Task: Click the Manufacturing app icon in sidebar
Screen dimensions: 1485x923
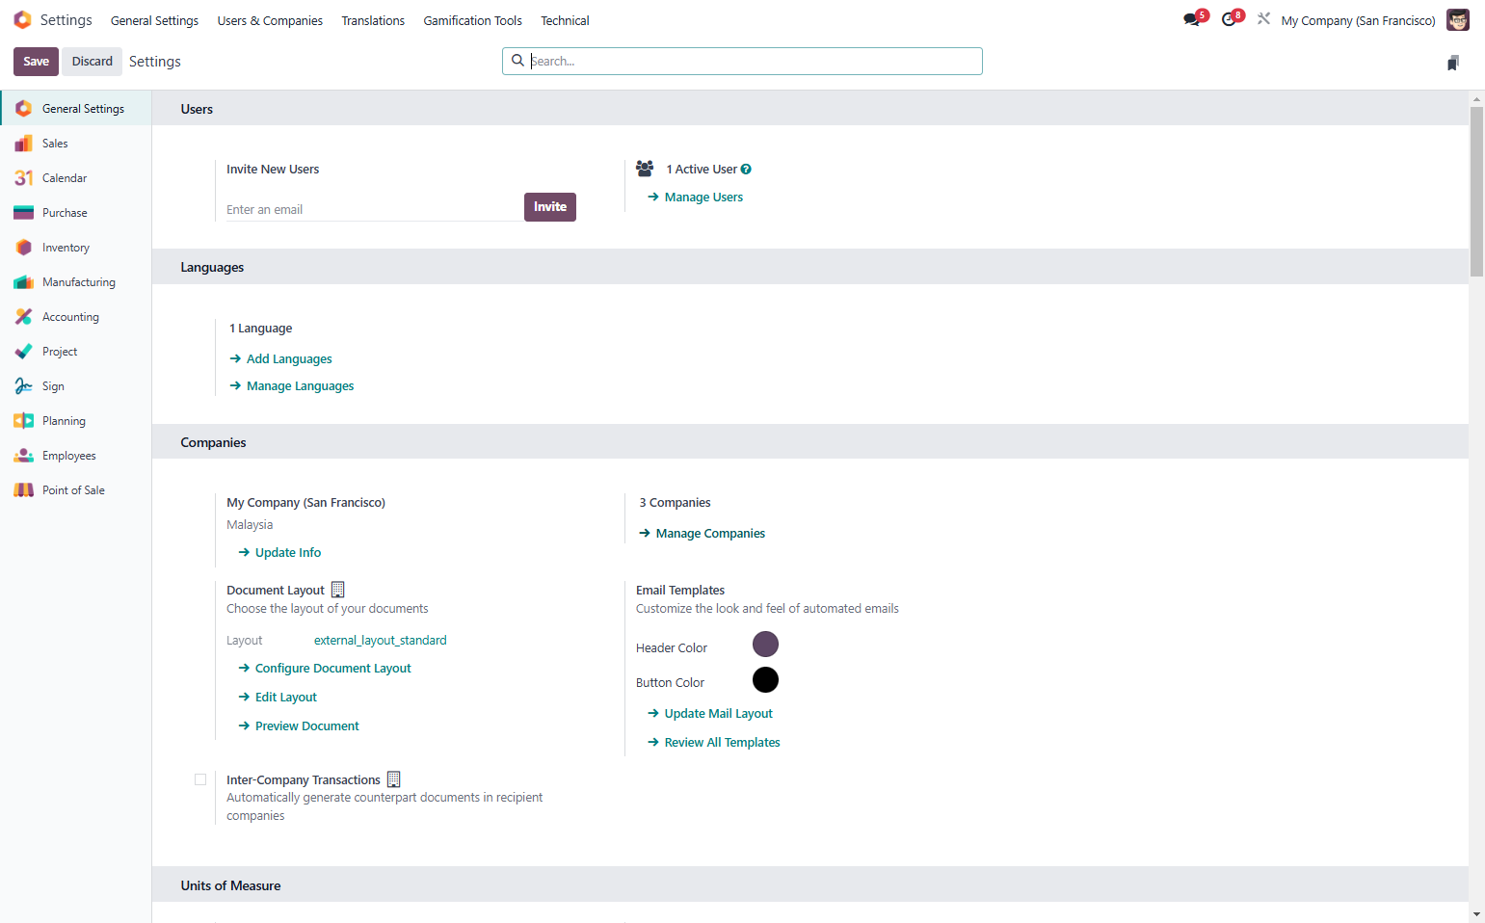Action: click(x=23, y=282)
